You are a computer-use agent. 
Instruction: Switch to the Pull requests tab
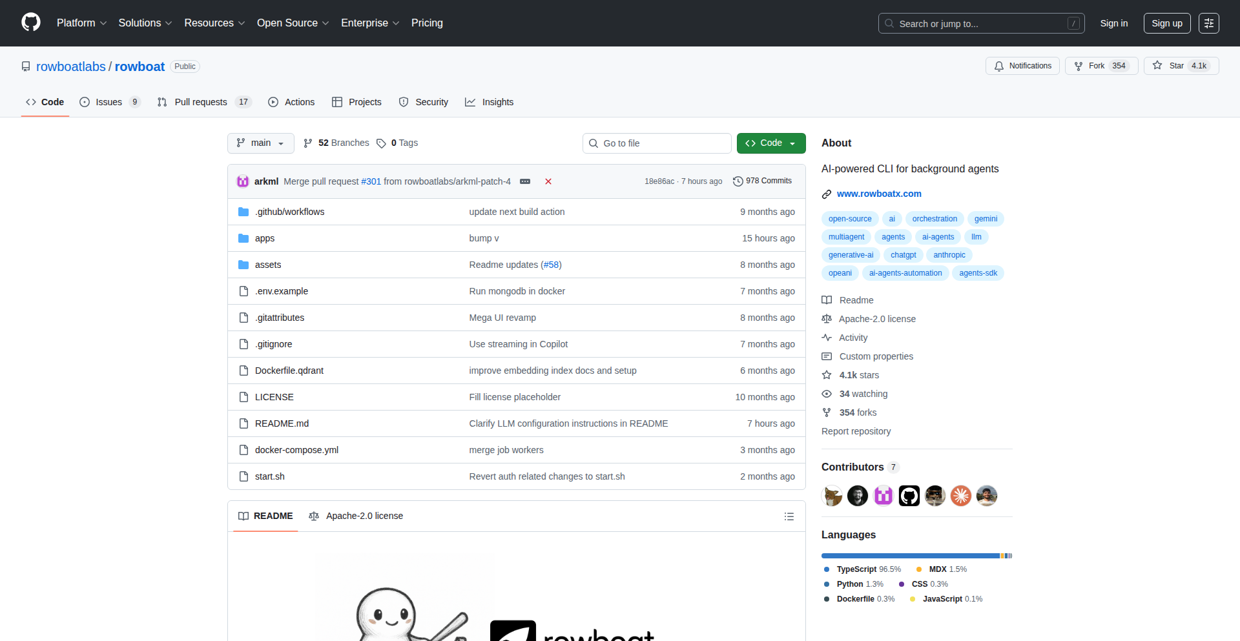coord(204,102)
